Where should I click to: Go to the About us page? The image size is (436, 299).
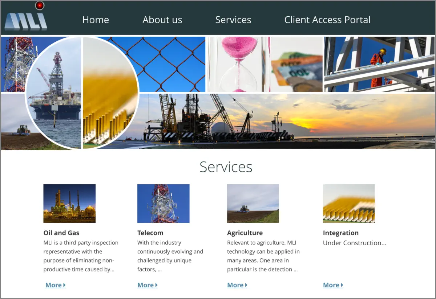tap(162, 20)
